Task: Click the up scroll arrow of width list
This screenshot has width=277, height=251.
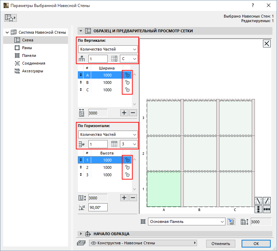Action: [x=134, y=75]
